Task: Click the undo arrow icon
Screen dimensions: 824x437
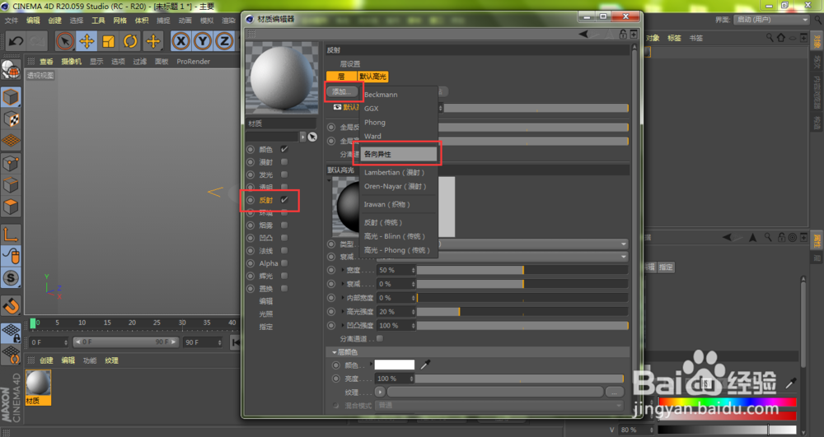Action: point(16,41)
